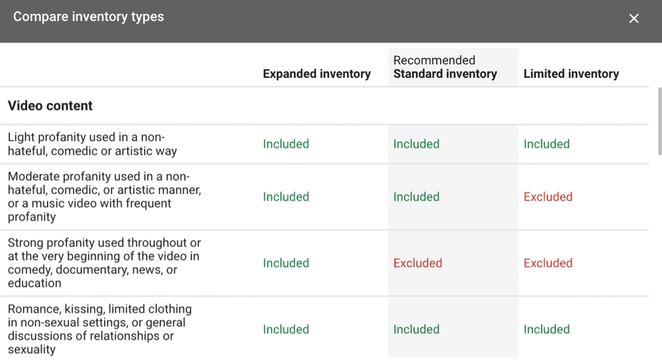662x361 pixels.
Task: Click Included for Light profanity under Expanded inventory
Action: click(286, 144)
